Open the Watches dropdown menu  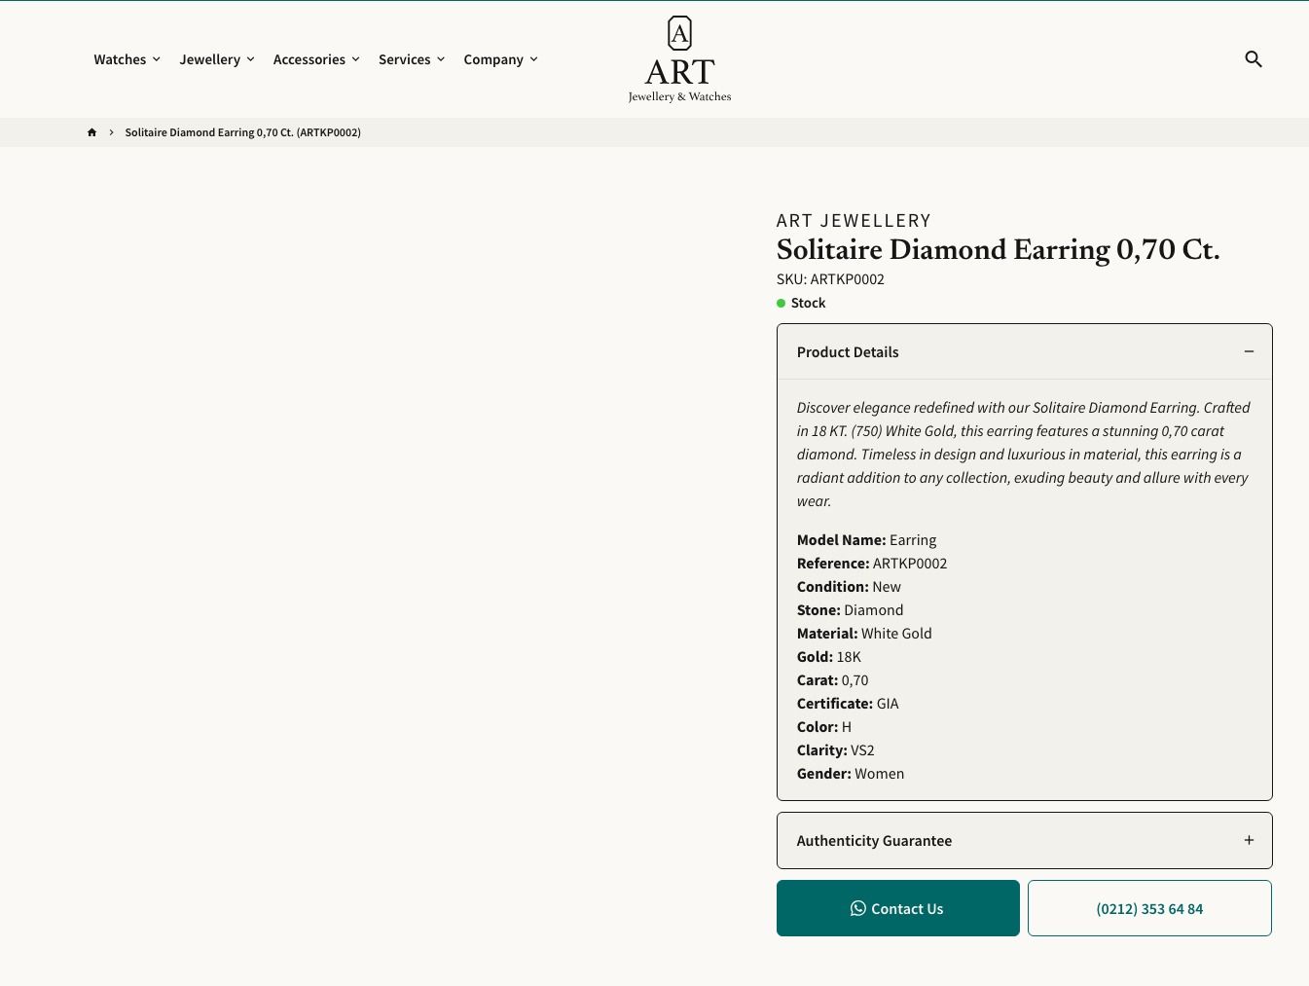click(127, 59)
